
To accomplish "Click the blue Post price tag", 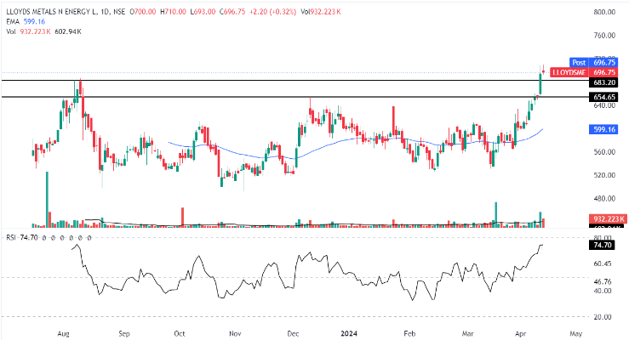I will (578, 63).
